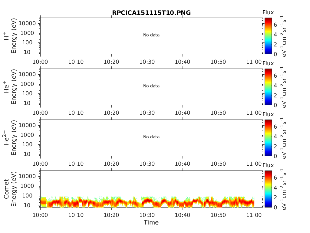
Task: Click the 10:40 tick label under He+ panel
Action: click(x=183, y=113)
